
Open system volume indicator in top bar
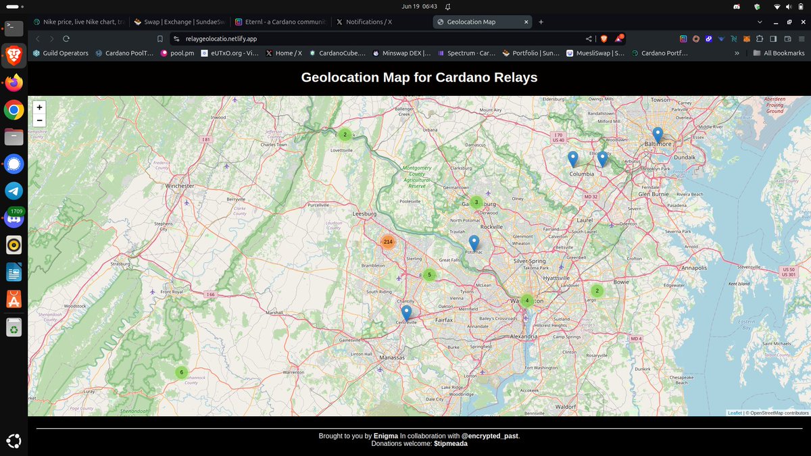788,6
